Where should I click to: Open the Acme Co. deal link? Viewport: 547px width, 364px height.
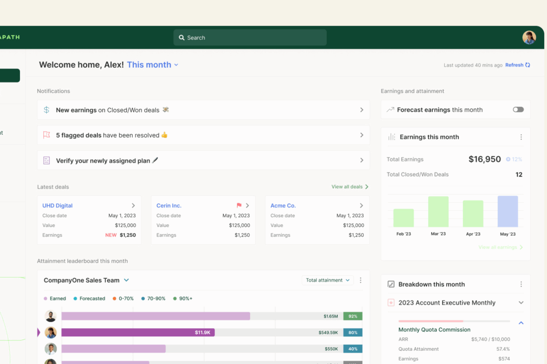(x=283, y=206)
